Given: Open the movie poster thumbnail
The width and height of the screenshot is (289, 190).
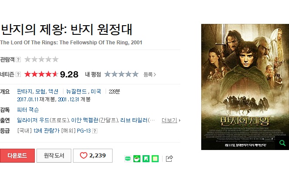Looking at the screenshot, I should [x=245, y=87].
